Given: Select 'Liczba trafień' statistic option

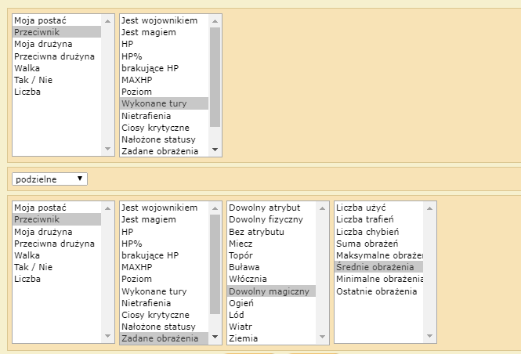Looking at the screenshot, I should click(378, 219).
